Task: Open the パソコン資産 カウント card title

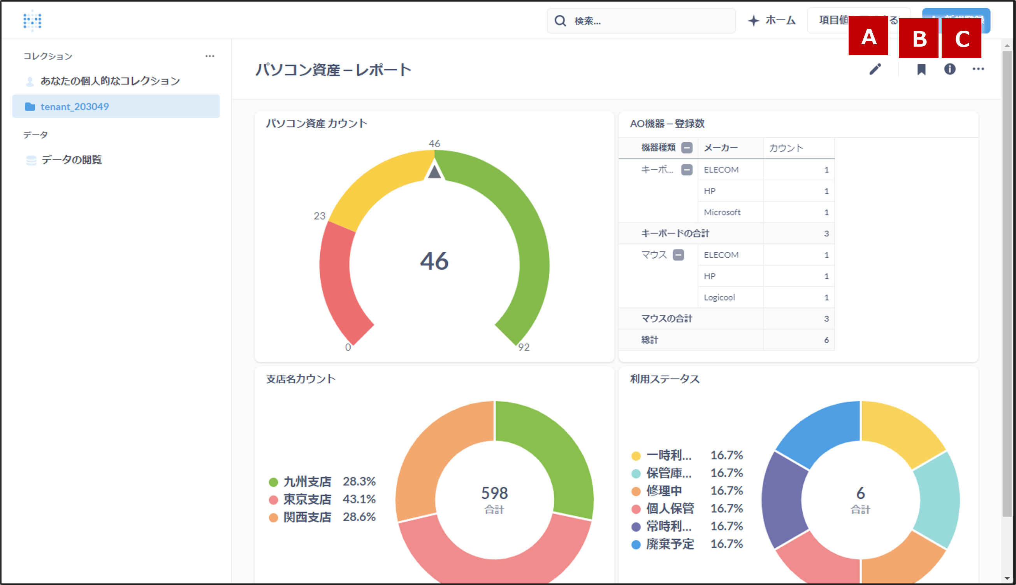Action: 316,123
